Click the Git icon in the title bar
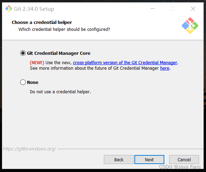This screenshot has width=206, height=172. [9, 9]
